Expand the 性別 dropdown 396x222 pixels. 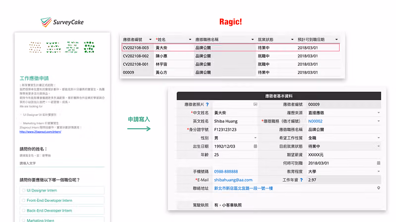point(255,138)
